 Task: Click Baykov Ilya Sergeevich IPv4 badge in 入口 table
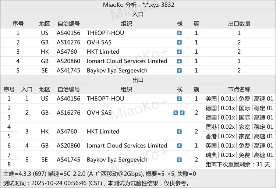coord(179,71)
